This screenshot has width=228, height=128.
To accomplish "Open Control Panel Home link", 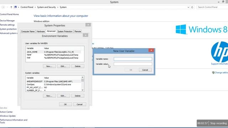I will pos(9,14).
